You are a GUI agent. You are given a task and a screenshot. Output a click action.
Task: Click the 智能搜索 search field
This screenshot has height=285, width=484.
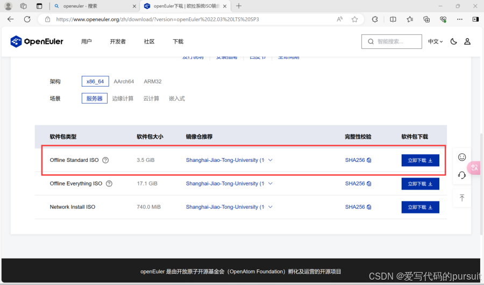pos(392,41)
